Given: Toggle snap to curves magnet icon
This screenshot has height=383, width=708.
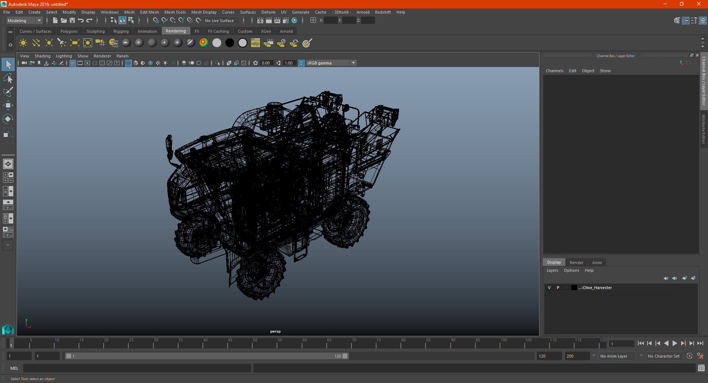Looking at the screenshot, I should (x=164, y=21).
